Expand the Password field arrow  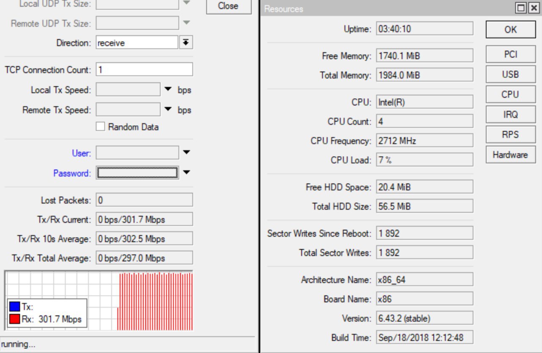pos(186,173)
